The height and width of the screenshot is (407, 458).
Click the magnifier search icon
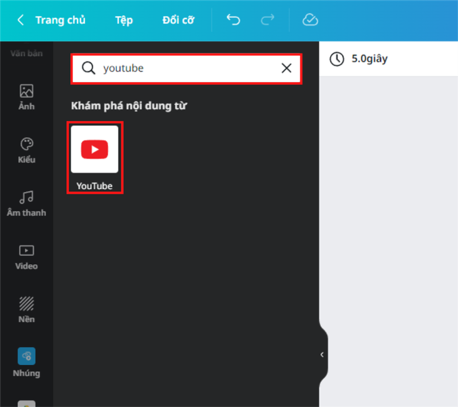pyautogui.click(x=88, y=68)
